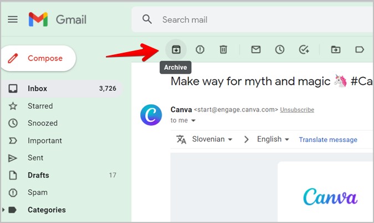Expand the Categories arrow

pyautogui.click(x=3, y=210)
